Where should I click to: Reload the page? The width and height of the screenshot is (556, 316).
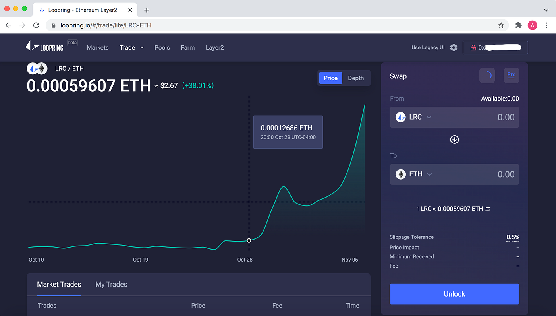pyautogui.click(x=36, y=25)
